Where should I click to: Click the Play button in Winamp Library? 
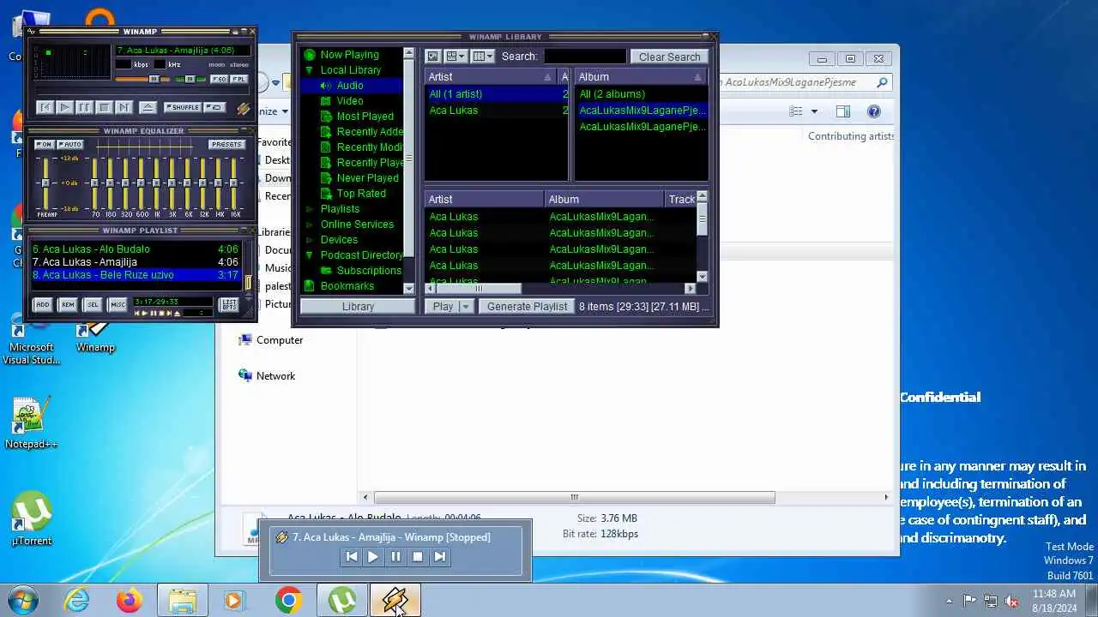click(x=443, y=307)
